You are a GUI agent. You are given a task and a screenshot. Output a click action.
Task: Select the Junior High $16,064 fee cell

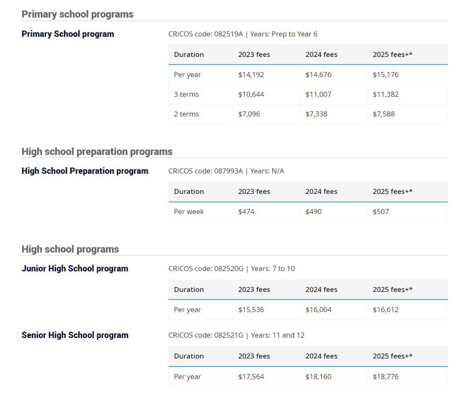318,309
